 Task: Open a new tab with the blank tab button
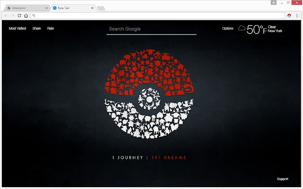[x=101, y=8]
